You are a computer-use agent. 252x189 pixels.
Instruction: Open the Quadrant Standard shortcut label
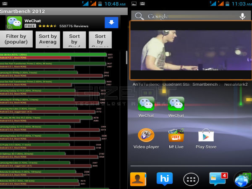176,84
